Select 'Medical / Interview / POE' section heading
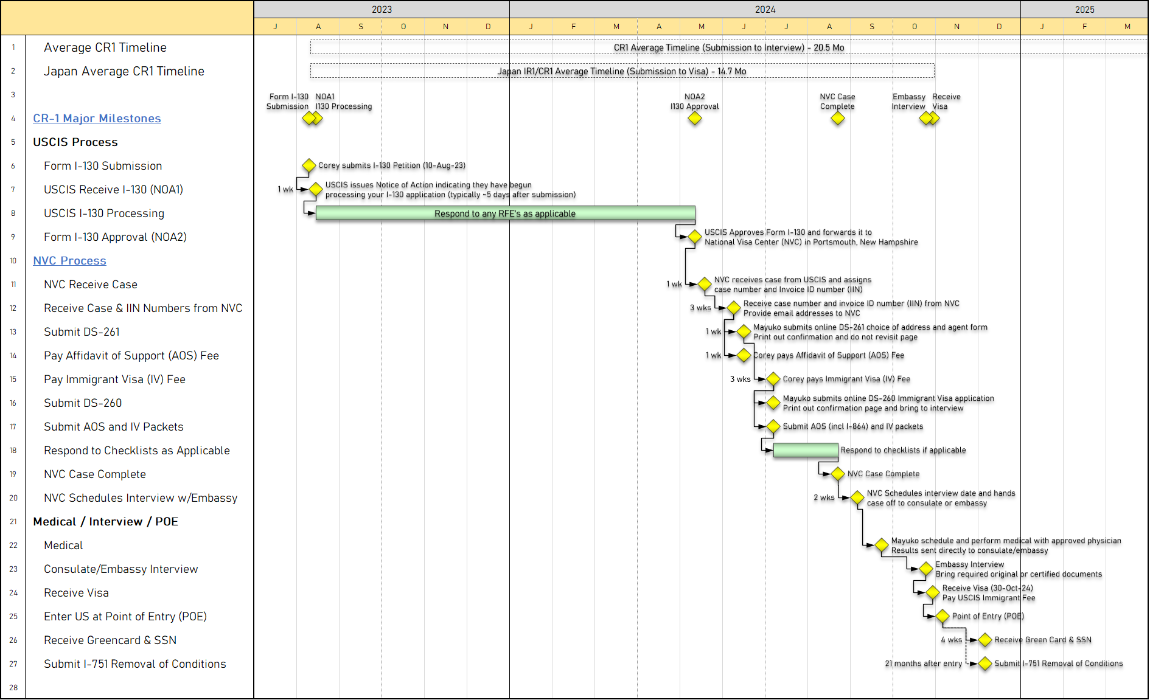 106,522
